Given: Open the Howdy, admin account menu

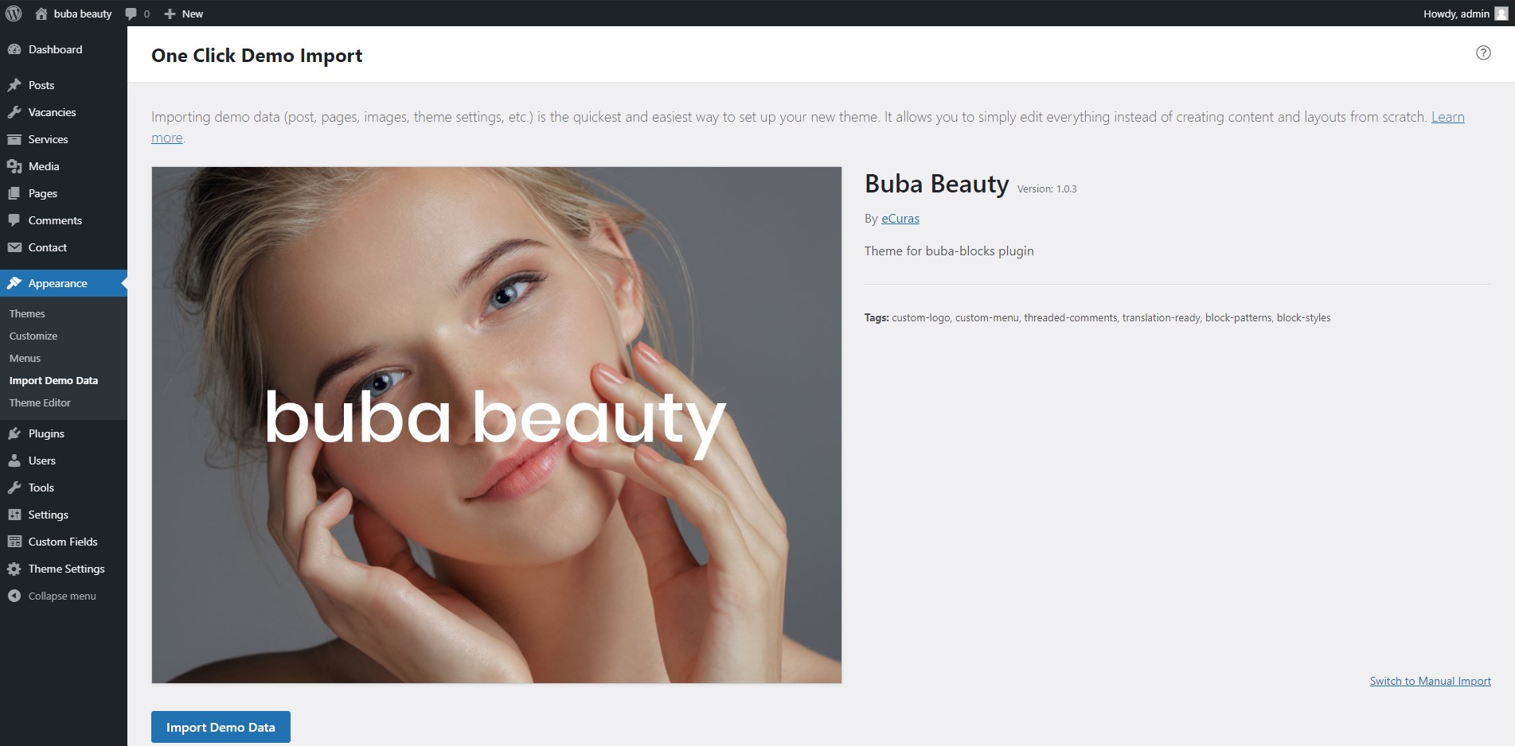Looking at the screenshot, I should (1456, 14).
